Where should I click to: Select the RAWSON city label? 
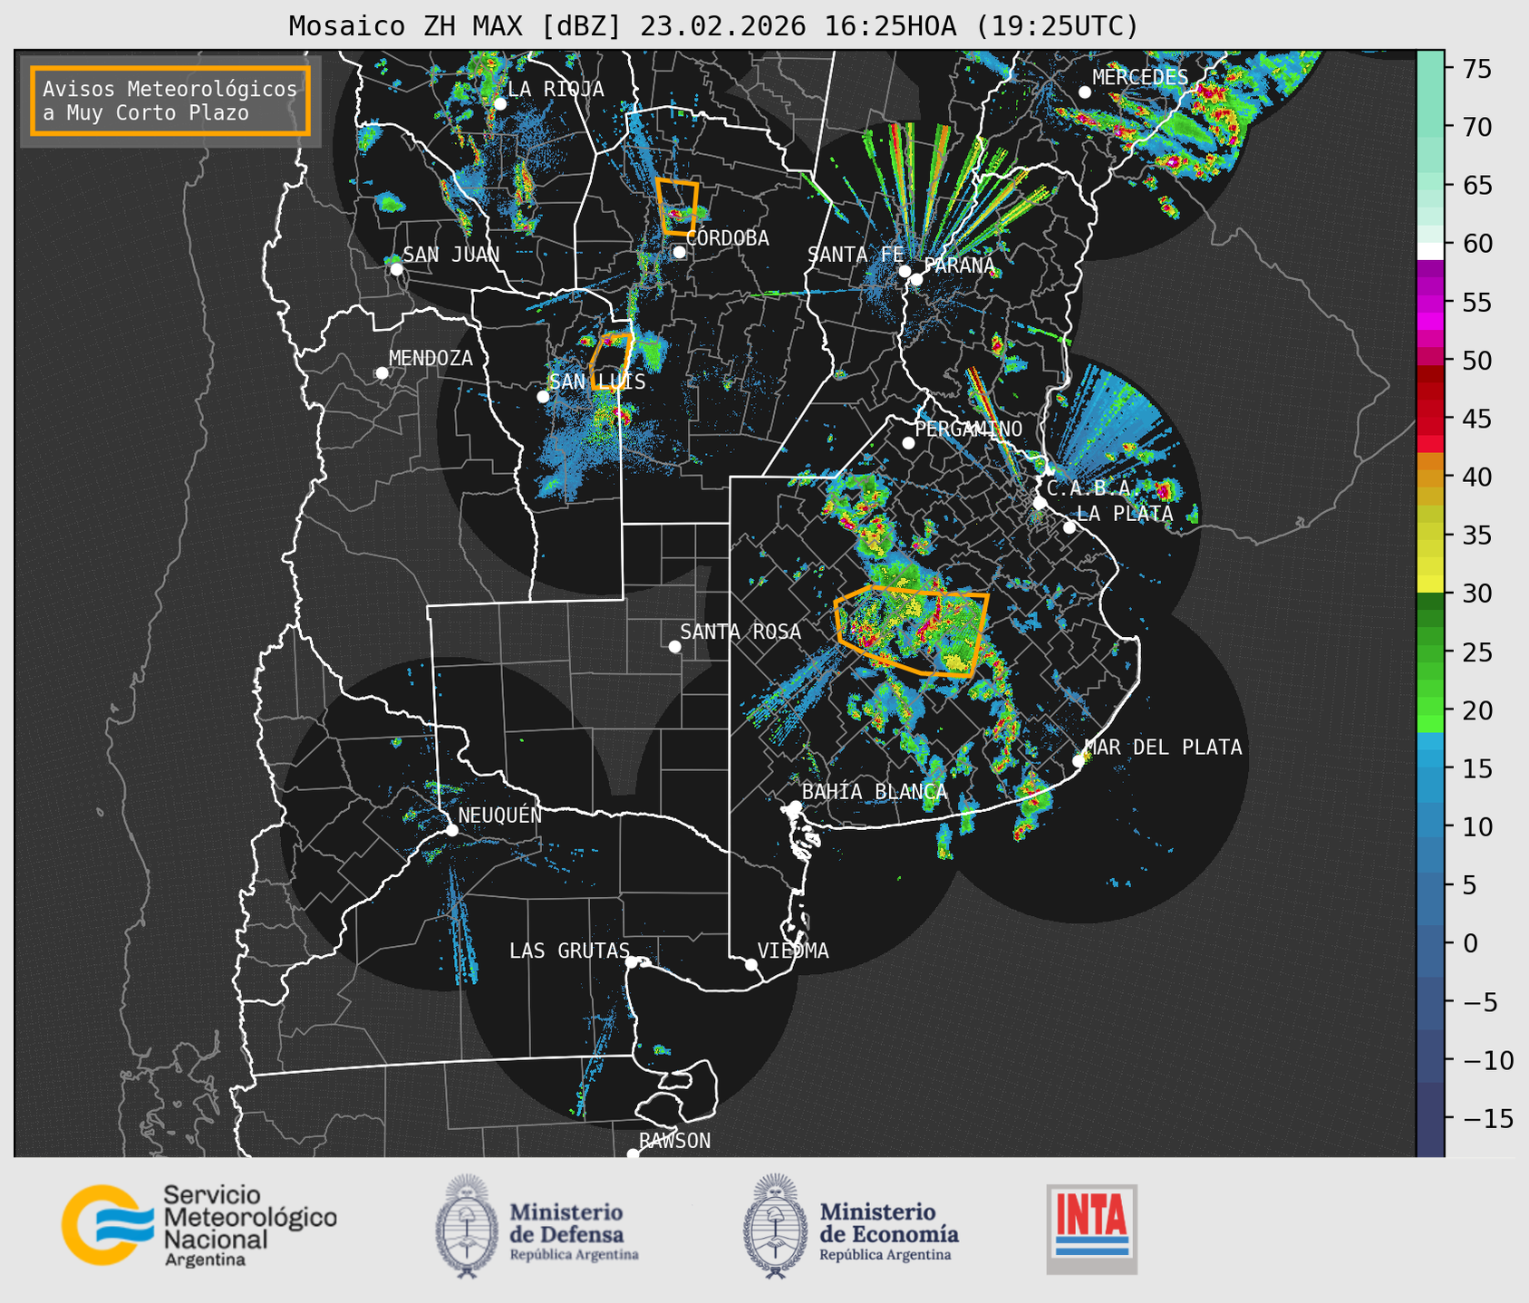click(x=674, y=1141)
